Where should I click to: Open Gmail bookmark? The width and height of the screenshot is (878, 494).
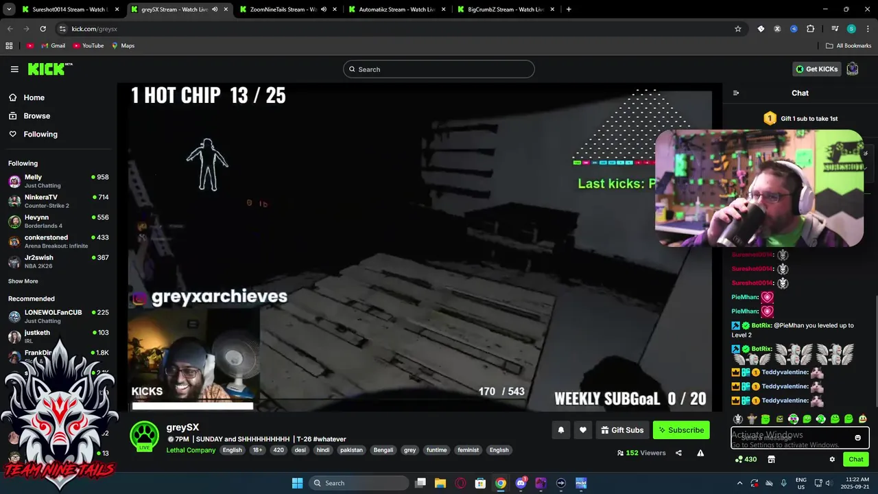tap(53, 46)
